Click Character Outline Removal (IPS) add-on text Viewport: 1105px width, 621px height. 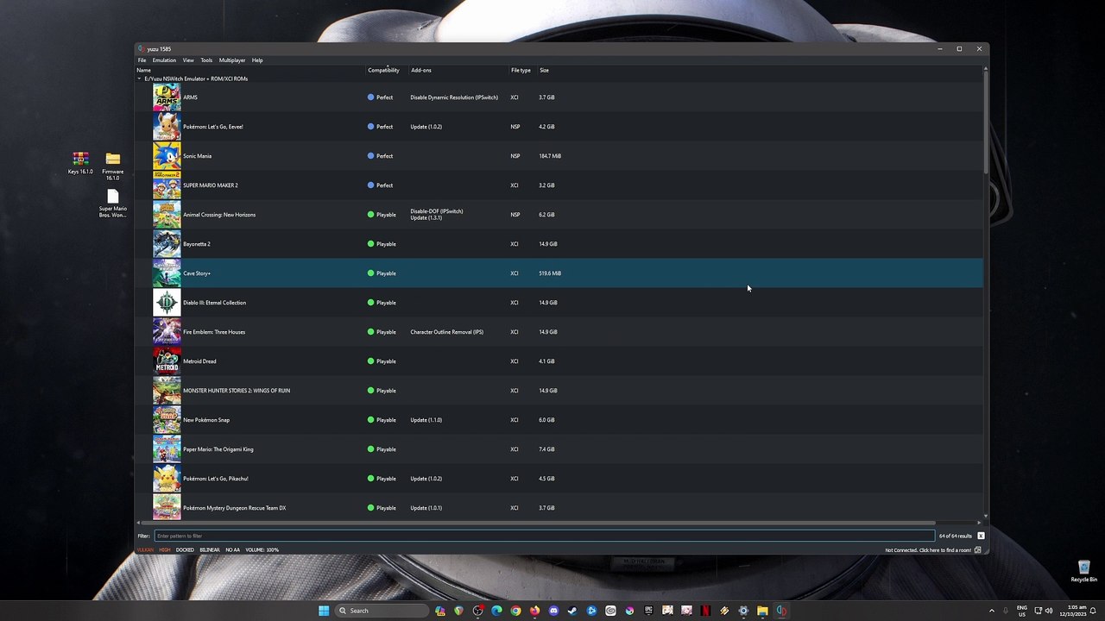(447, 332)
